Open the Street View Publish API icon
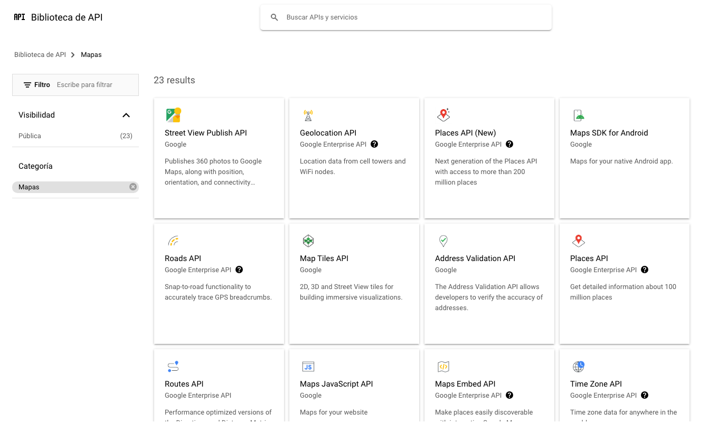718x423 pixels. (174, 115)
